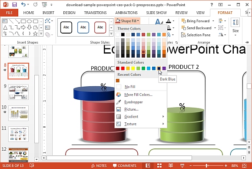Switch to the INSERT tab
252x169 pixels.
pyautogui.click(x=48, y=13)
